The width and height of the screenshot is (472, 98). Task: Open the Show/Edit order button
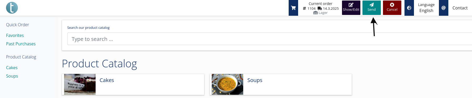click(x=351, y=8)
